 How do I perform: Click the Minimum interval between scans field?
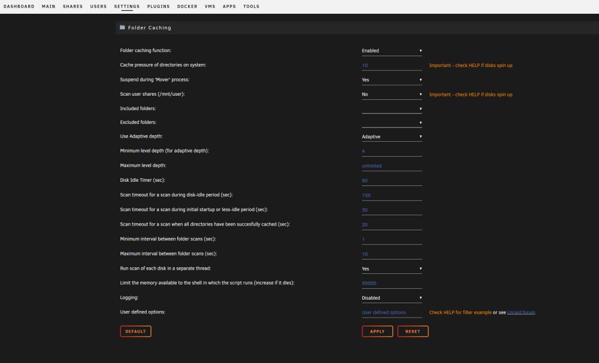coord(392,239)
